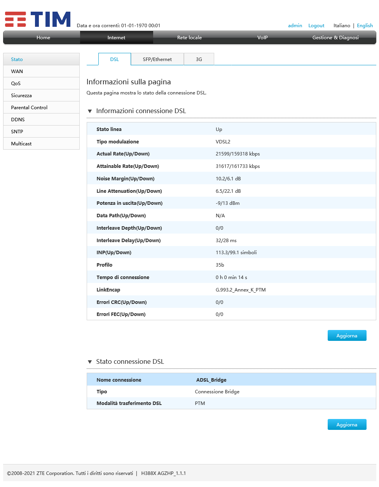Select the DSL tab
This screenshot has width=379, height=487.
coord(114,59)
